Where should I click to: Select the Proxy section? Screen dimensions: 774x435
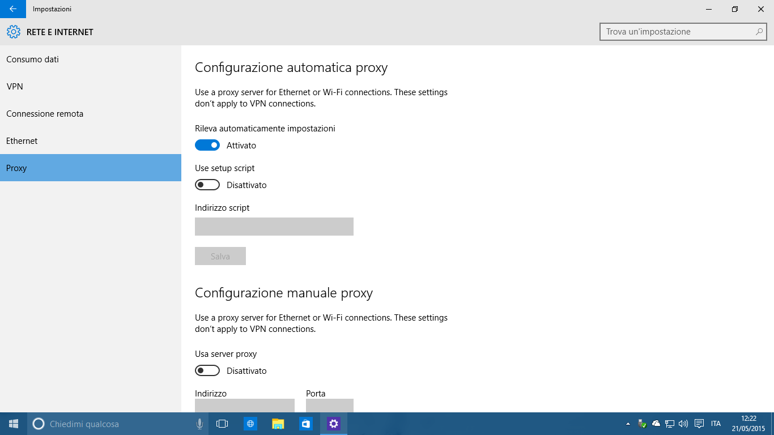[91, 168]
